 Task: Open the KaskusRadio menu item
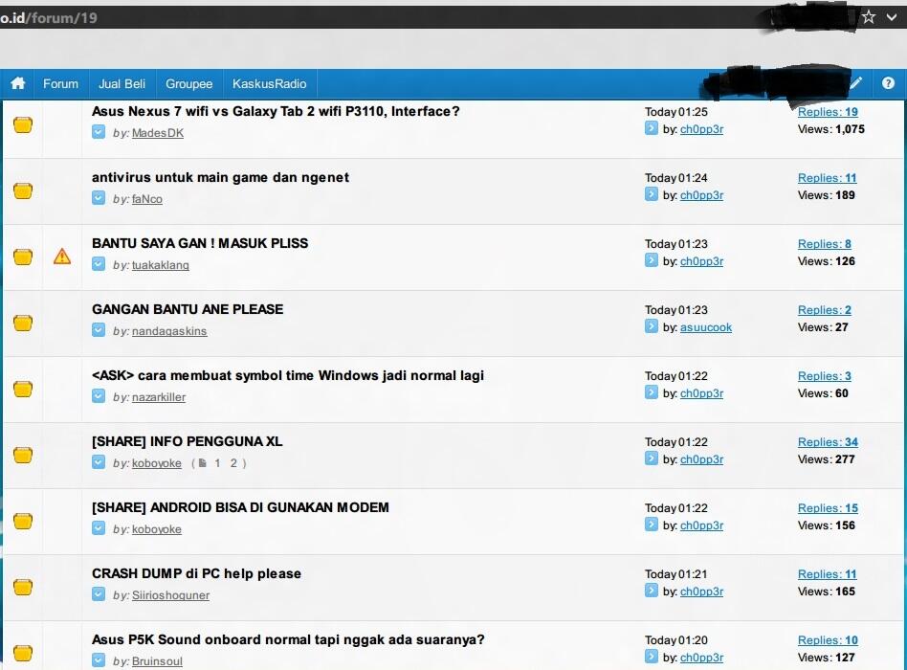(x=269, y=84)
